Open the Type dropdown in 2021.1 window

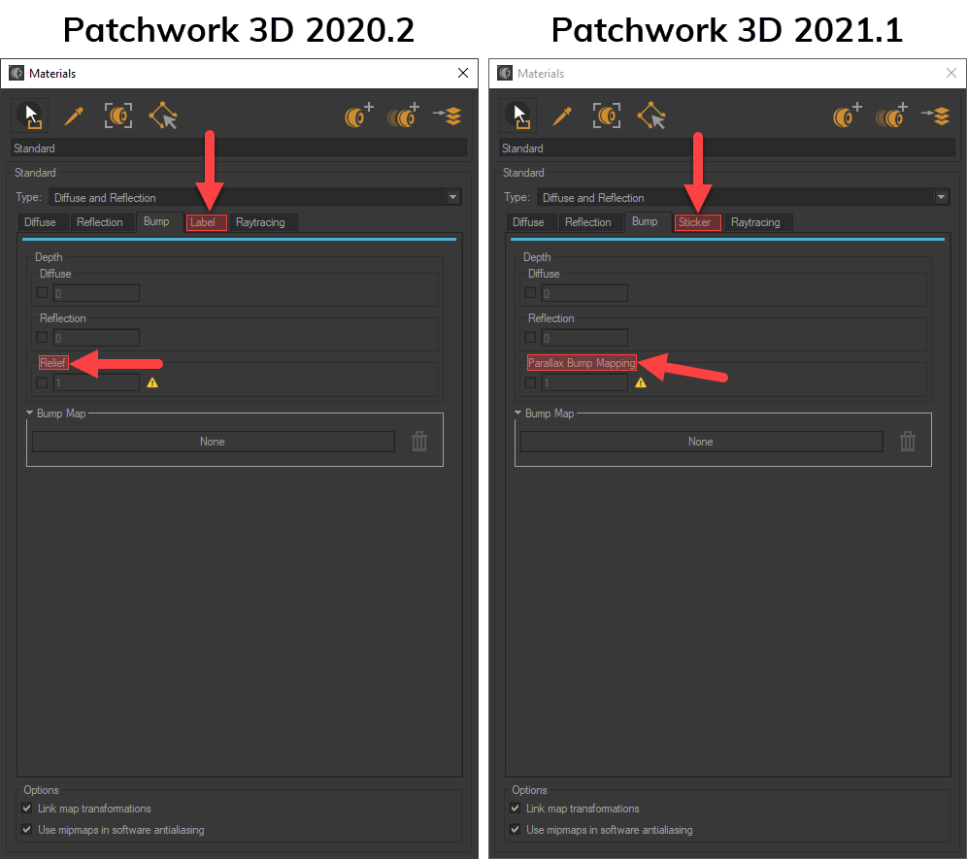pyautogui.click(x=744, y=197)
